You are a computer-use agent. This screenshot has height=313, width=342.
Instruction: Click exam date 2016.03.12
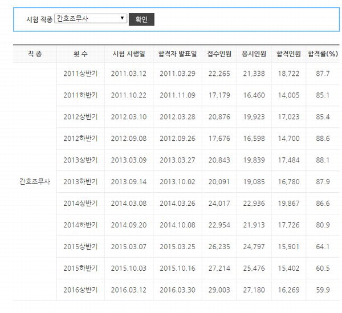[x=129, y=290]
